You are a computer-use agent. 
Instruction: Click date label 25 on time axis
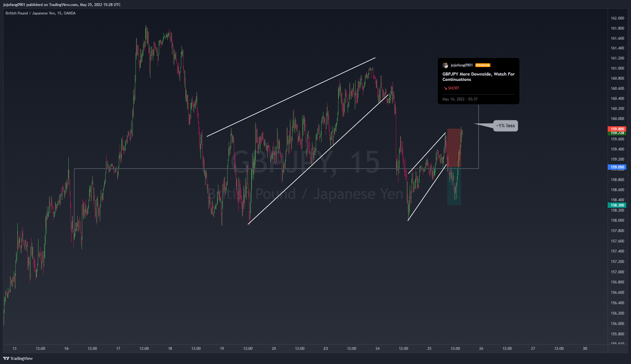tap(429, 349)
